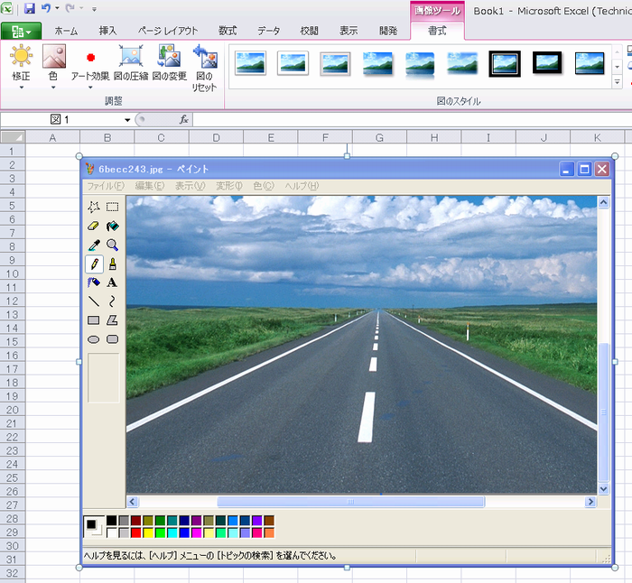Select the Pencil tool in Paint
632x583 pixels.
pyautogui.click(x=94, y=264)
